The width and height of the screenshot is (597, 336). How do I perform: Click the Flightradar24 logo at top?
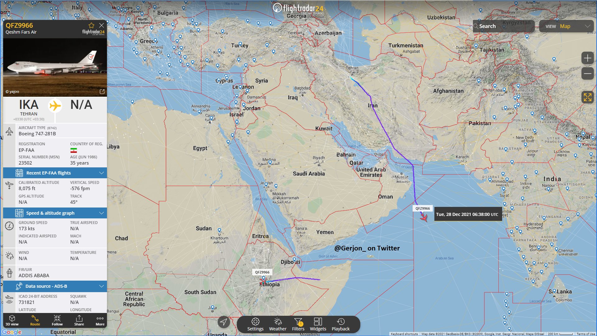tap(298, 8)
